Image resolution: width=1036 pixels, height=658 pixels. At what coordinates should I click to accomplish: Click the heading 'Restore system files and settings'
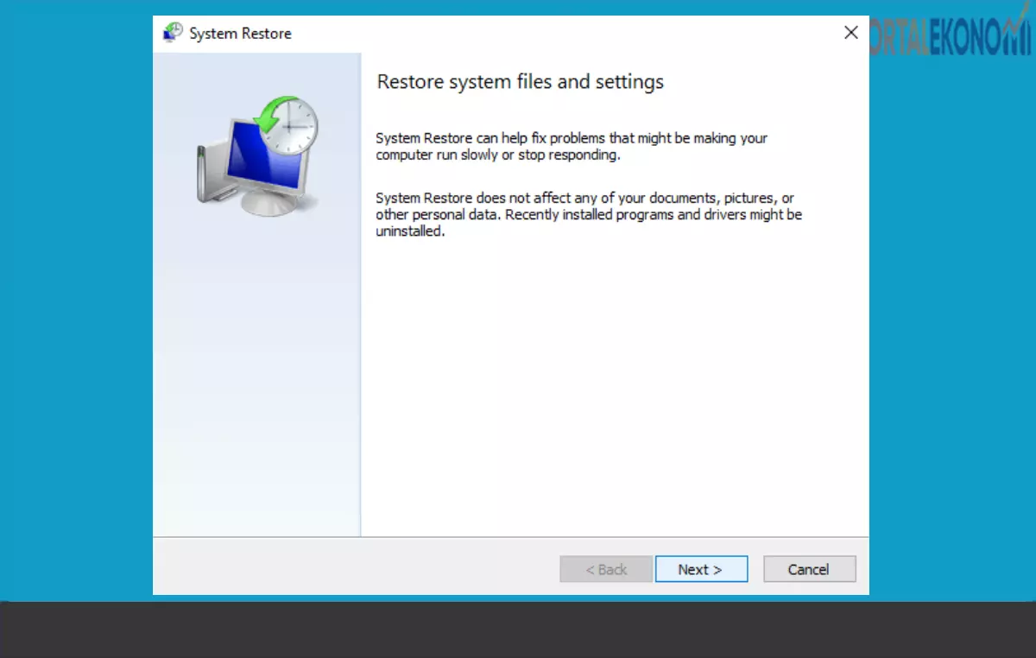(521, 82)
